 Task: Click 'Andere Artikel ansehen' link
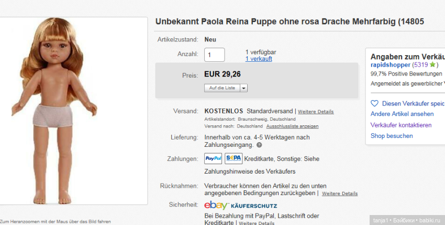click(x=402, y=114)
